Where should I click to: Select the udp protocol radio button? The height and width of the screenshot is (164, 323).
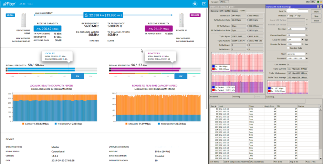tap(288, 15)
